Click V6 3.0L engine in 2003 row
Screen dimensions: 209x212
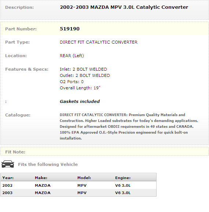123,193
